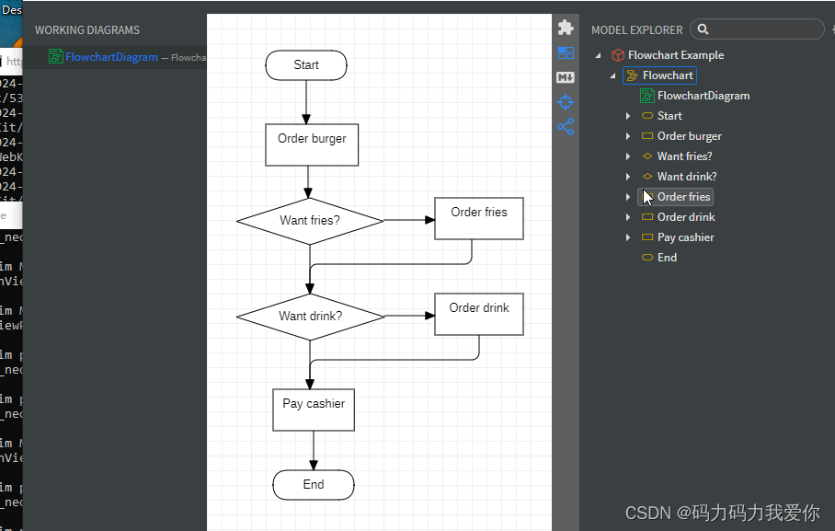Click the terminator icon beside Start in tree

(647, 116)
